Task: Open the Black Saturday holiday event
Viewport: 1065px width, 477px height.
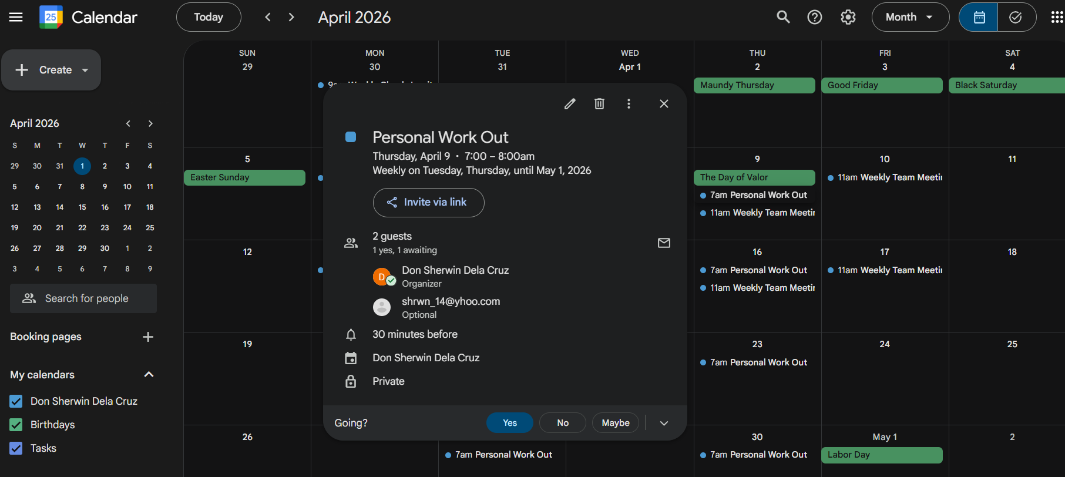Action: pos(1007,85)
